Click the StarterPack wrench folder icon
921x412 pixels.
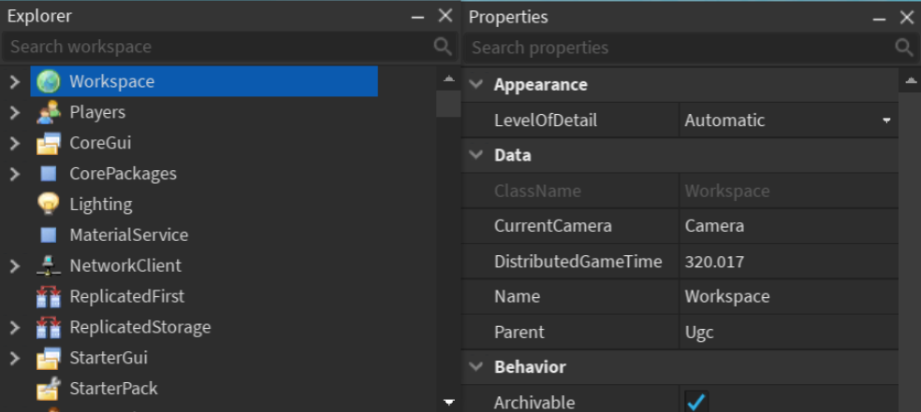point(48,389)
